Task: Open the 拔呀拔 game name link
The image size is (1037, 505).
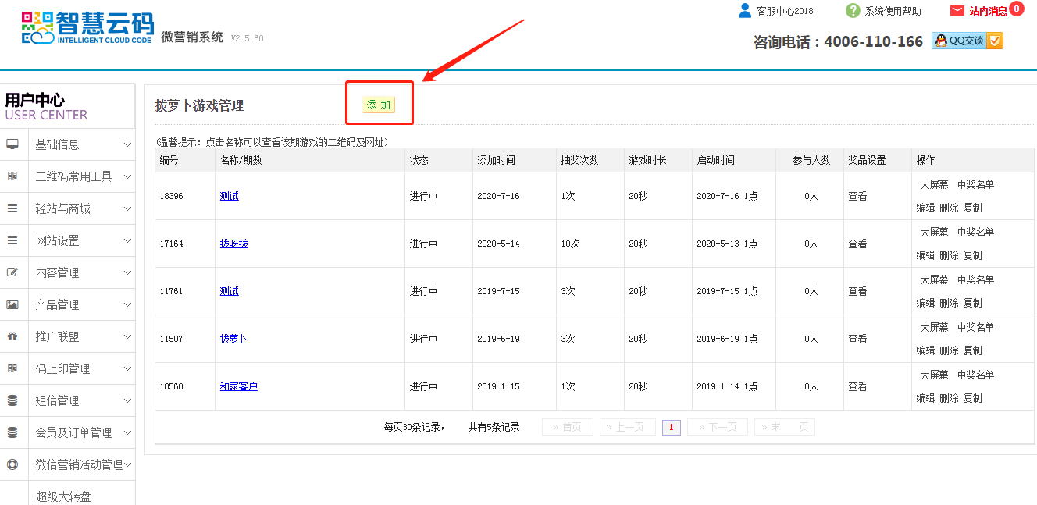Action: coord(233,244)
